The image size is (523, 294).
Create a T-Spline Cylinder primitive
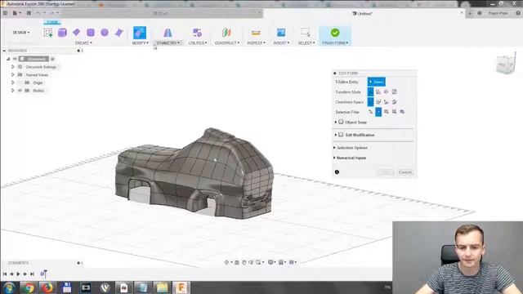coord(91,33)
